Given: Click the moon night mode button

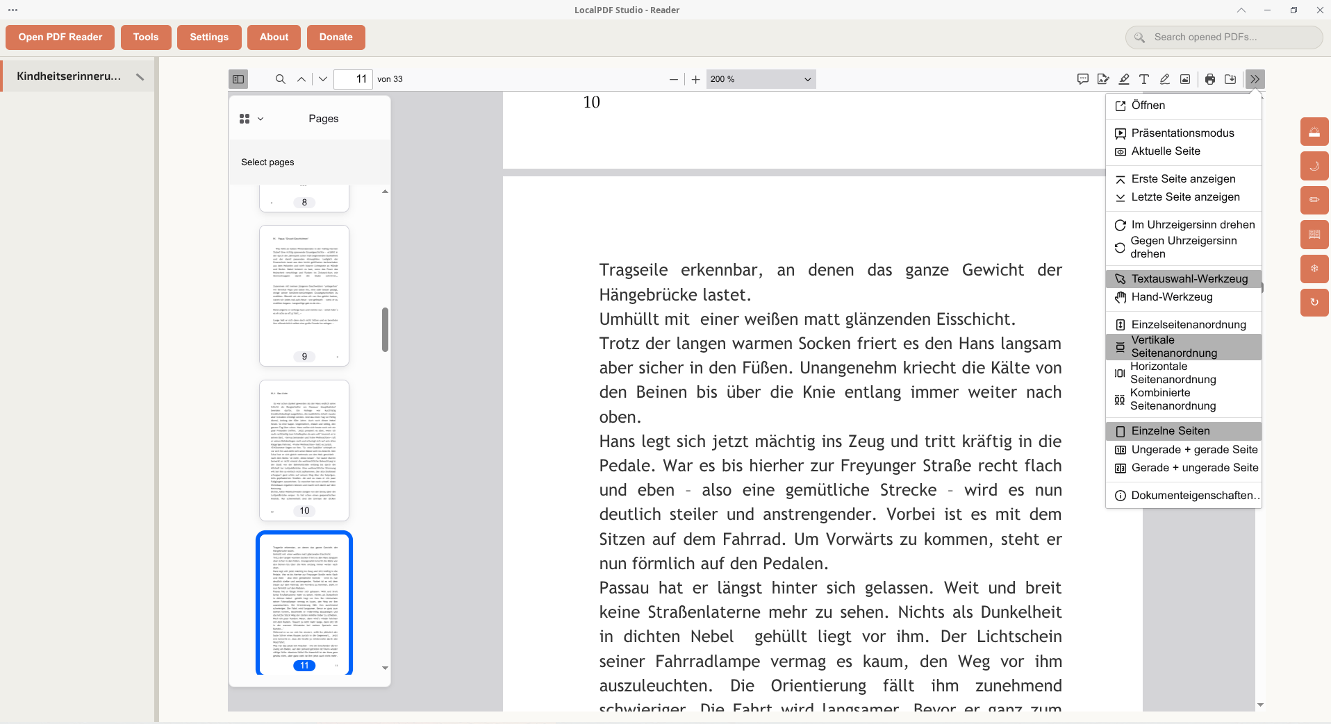Looking at the screenshot, I should [x=1314, y=166].
